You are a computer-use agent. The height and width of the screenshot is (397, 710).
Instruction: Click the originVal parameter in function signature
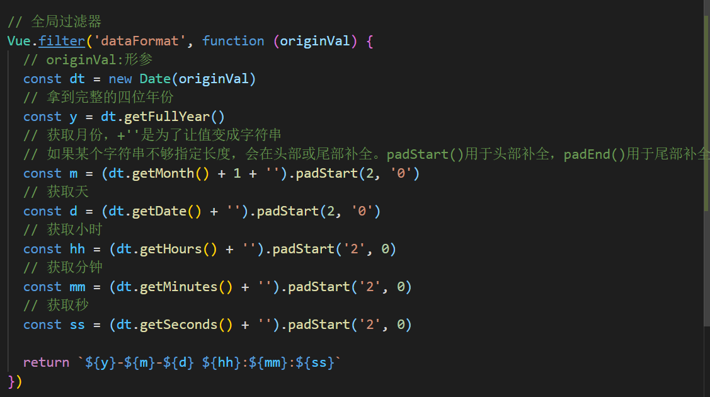click(x=315, y=41)
